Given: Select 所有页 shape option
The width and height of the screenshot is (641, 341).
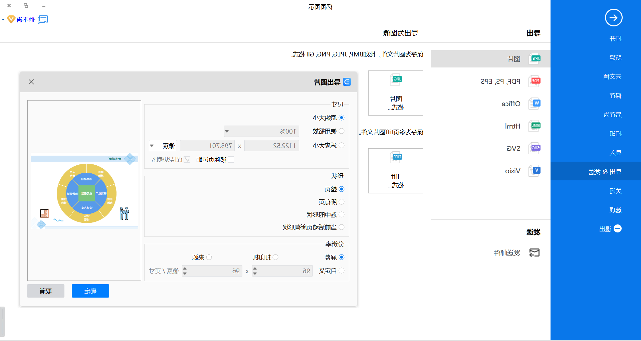Looking at the screenshot, I should pos(342,202).
